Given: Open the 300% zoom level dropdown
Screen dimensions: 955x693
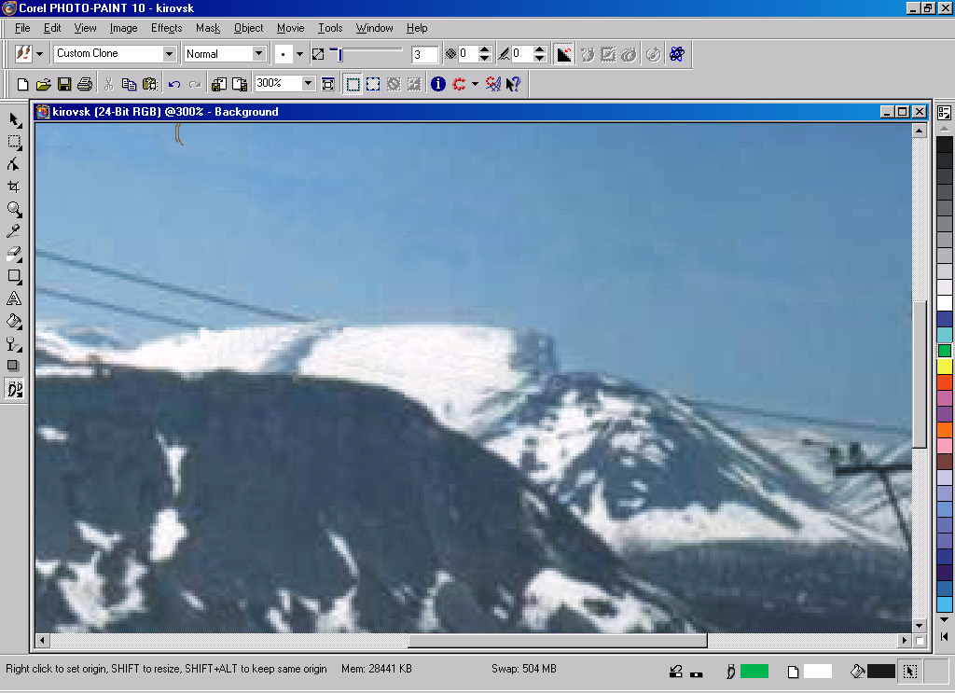Looking at the screenshot, I should tap(308, 83).
